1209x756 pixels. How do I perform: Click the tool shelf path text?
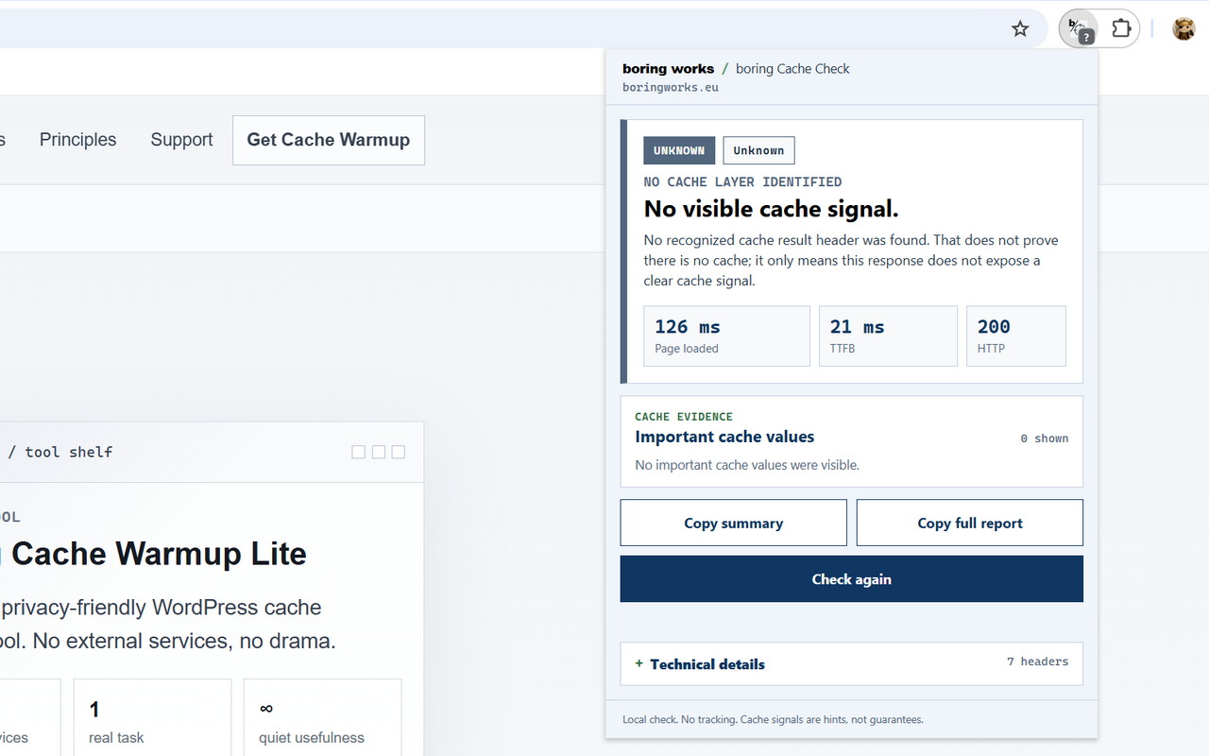[60, 452]
